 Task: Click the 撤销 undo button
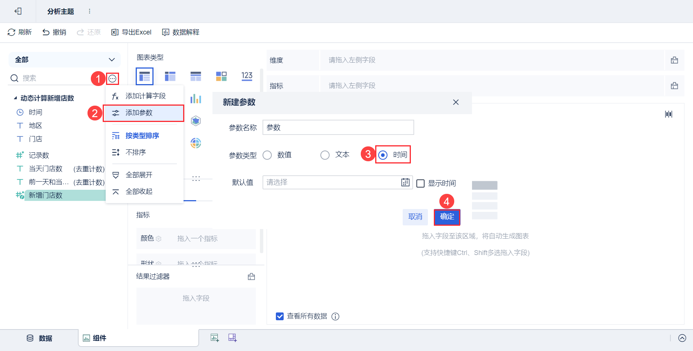pos(54,32)
